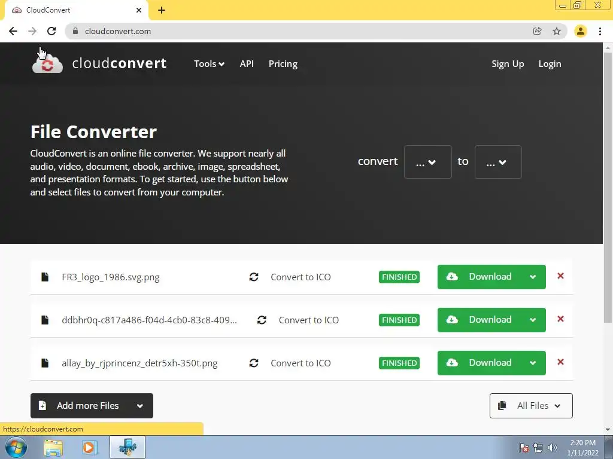Viewport: 613px width, 459px height.
Task: Click the FINISHED badge in allay_by_rjprincenz row
Action: (399, 363)
